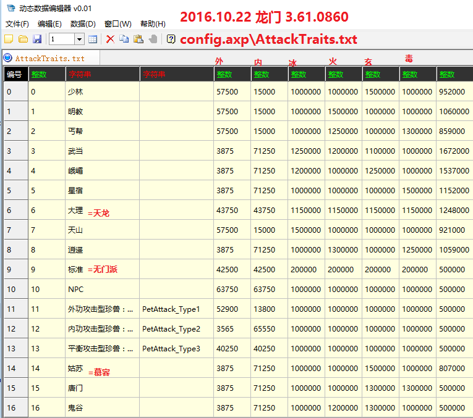Click the New file toolbar icon
The height and width of the screenshot is (418, 473).
[x=9, y=39]
